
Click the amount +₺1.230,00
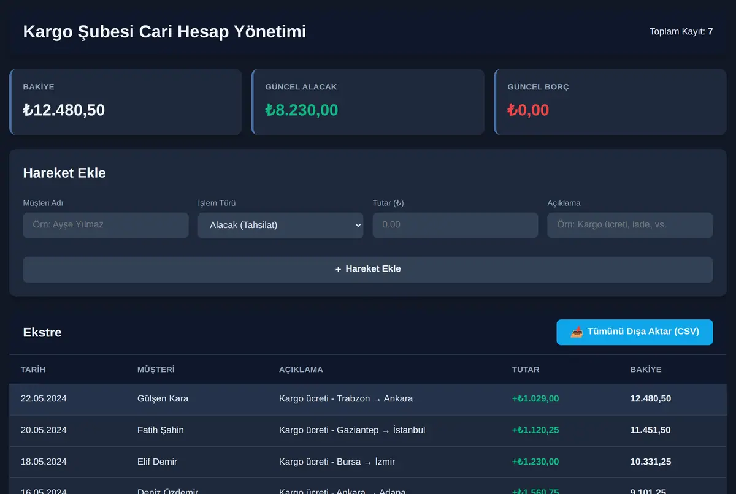point(535,462)
